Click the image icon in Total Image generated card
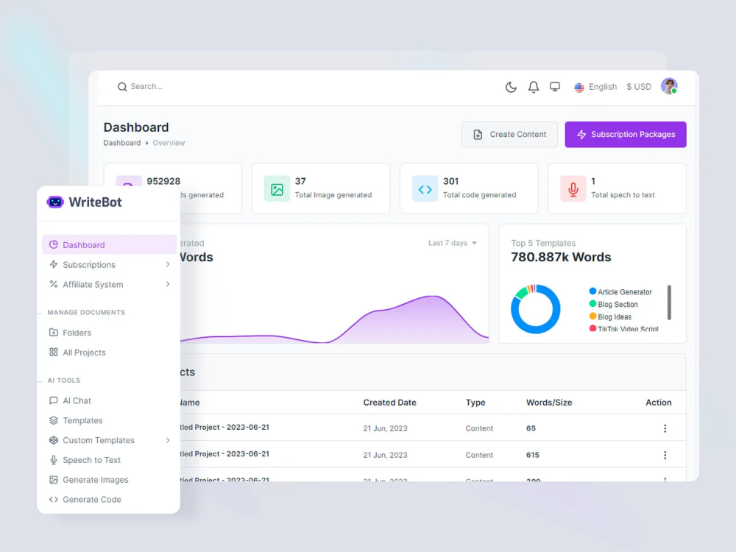This screenshot has height=552, width=736. coord(277,188)
